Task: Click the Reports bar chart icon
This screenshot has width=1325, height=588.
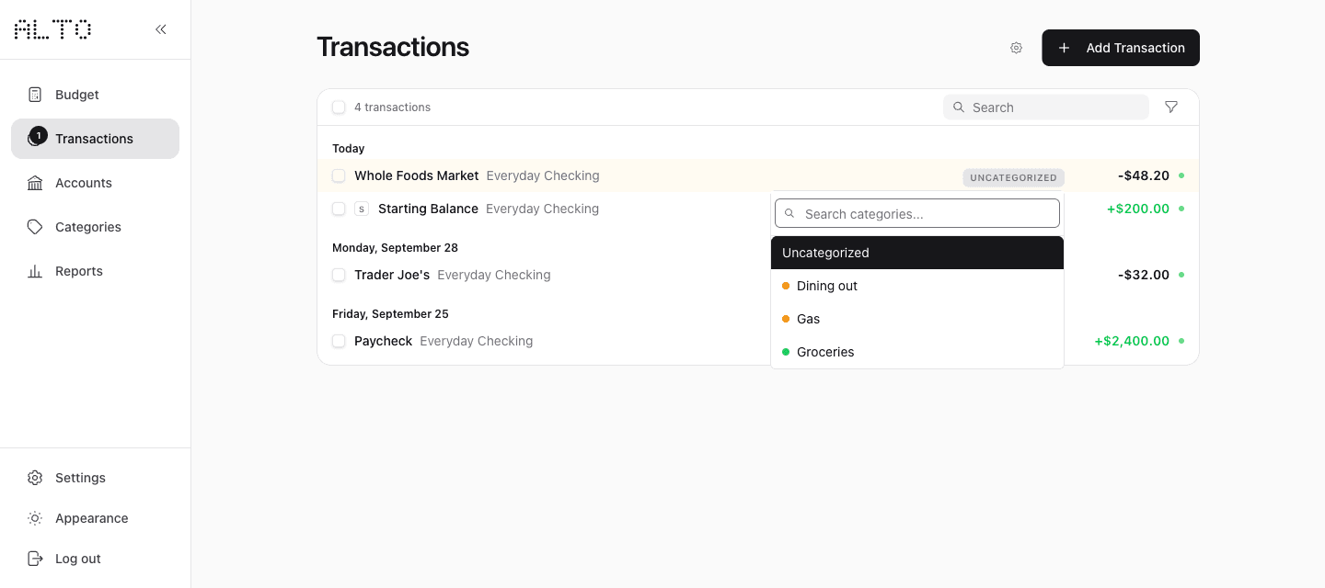Action: coord(35,271)
